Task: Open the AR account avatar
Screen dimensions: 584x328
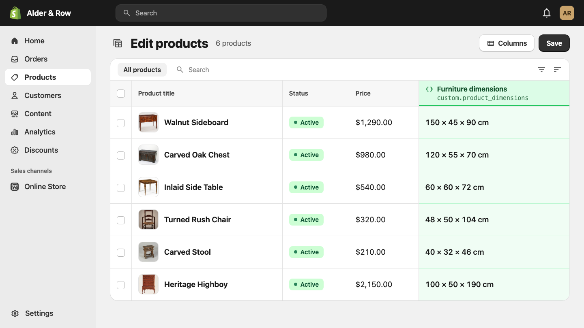Action: pos(567,13)
